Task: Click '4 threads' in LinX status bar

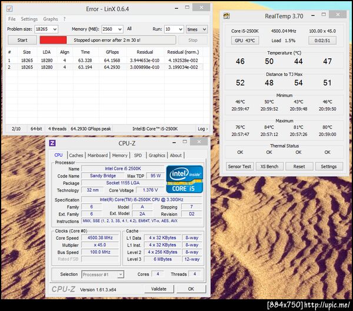Action: coord(57,129)
